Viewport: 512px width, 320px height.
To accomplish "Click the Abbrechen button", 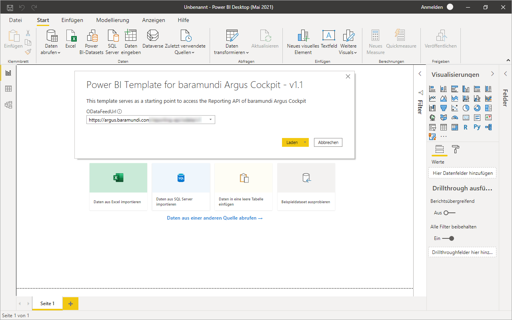I will [x=328, y=142].
